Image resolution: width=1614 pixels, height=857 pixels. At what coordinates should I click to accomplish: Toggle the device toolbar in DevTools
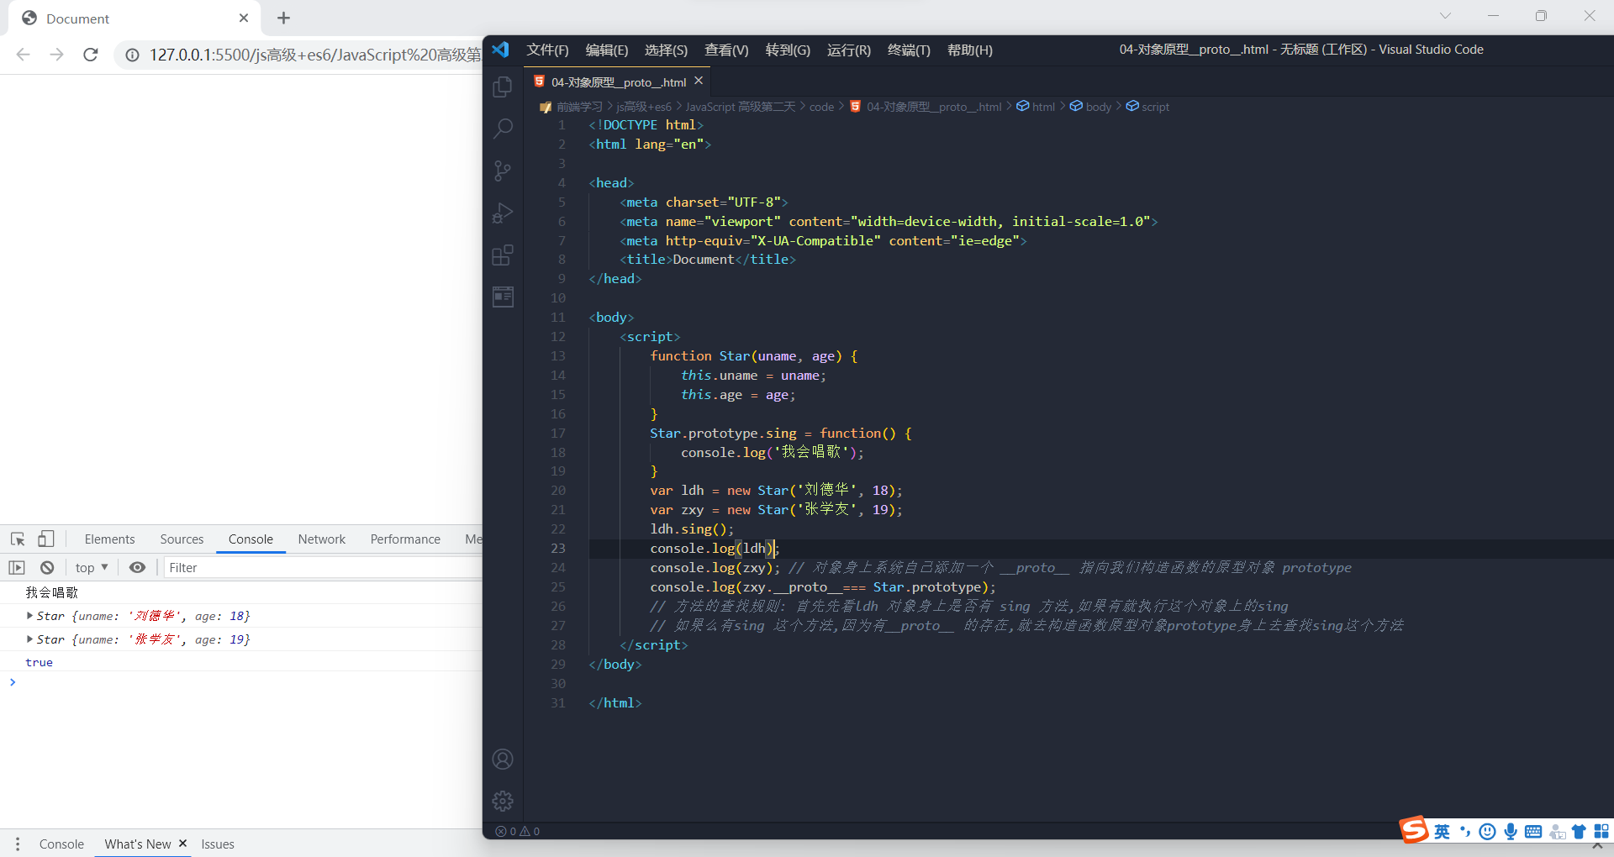[46, 539]
